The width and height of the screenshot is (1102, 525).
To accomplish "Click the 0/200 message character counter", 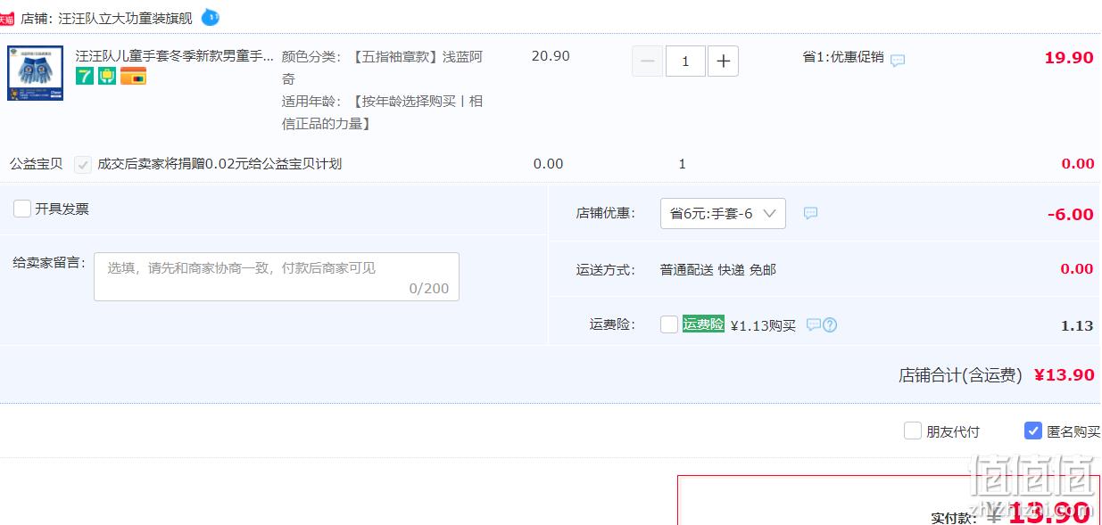I will tap(429, 288).
